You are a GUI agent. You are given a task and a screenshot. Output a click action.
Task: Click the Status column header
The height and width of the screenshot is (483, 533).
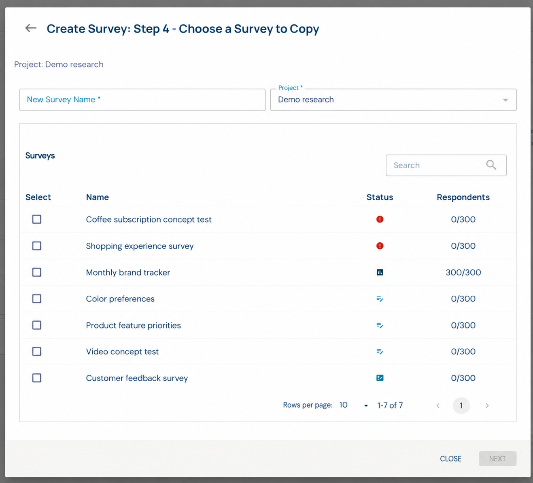coord(380,197)
